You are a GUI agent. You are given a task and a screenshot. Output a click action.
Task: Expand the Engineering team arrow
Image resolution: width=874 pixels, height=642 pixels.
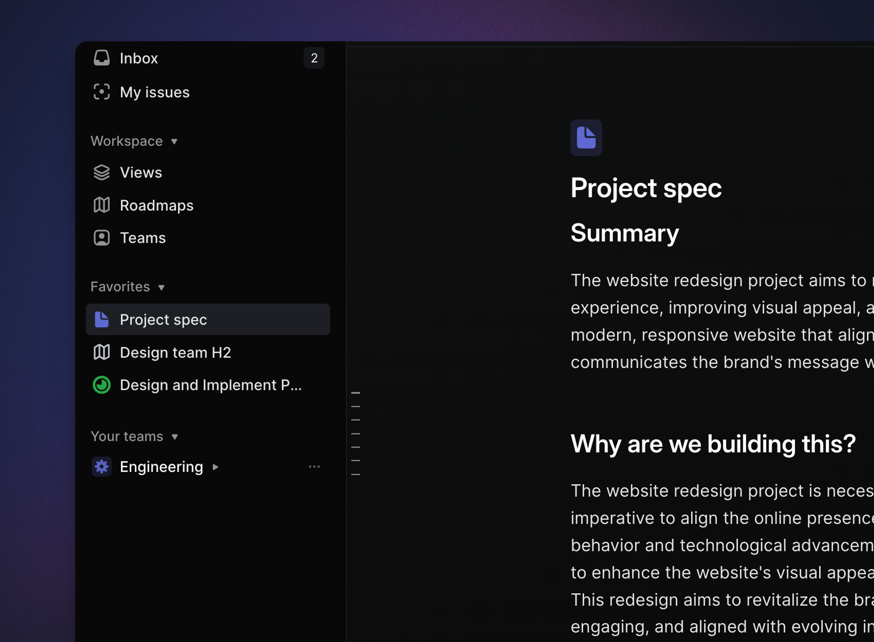pos(215,467)
